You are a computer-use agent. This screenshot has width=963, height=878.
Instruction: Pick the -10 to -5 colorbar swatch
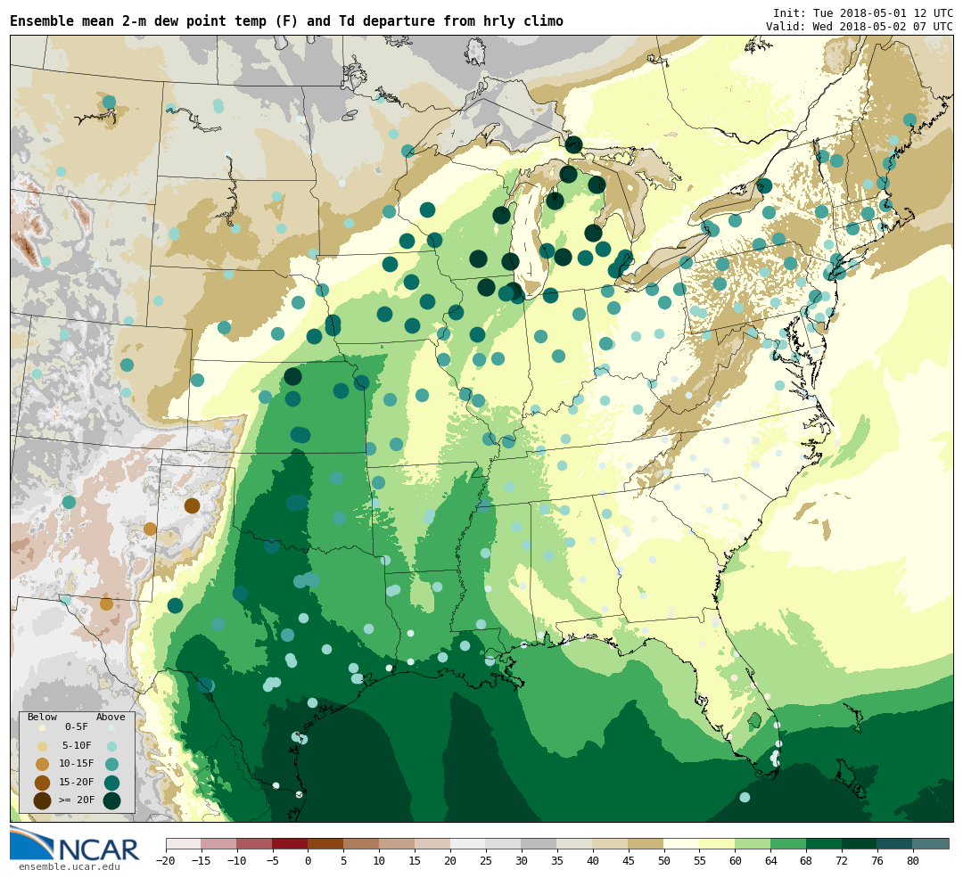point(255,844)
